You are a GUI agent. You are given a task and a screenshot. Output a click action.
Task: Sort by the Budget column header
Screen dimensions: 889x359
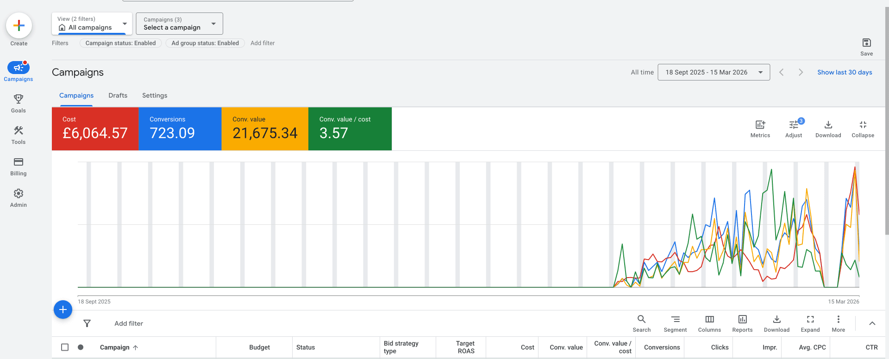tap(259, 347)
